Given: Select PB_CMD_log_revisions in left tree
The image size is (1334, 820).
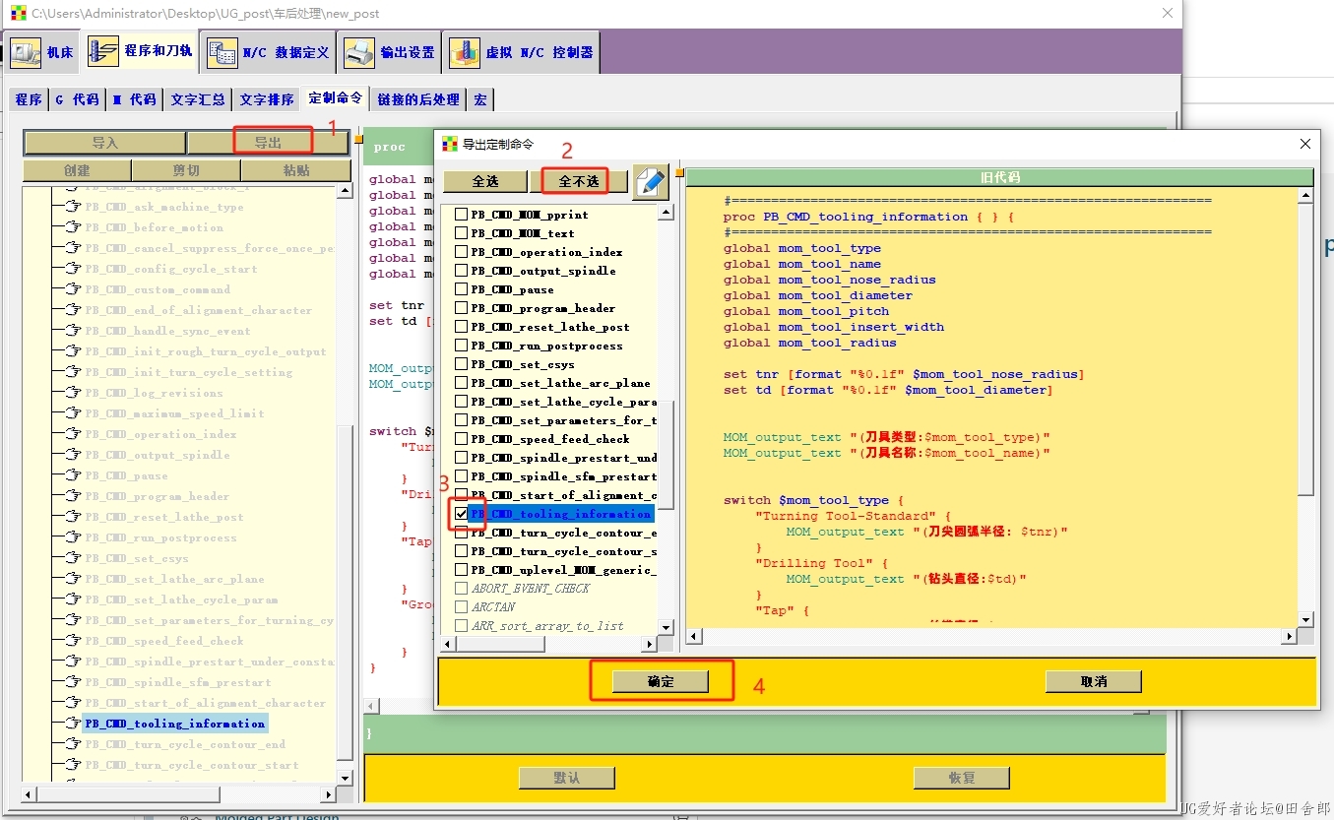Looking at the screenshot, I should click(x=154, y=393).
